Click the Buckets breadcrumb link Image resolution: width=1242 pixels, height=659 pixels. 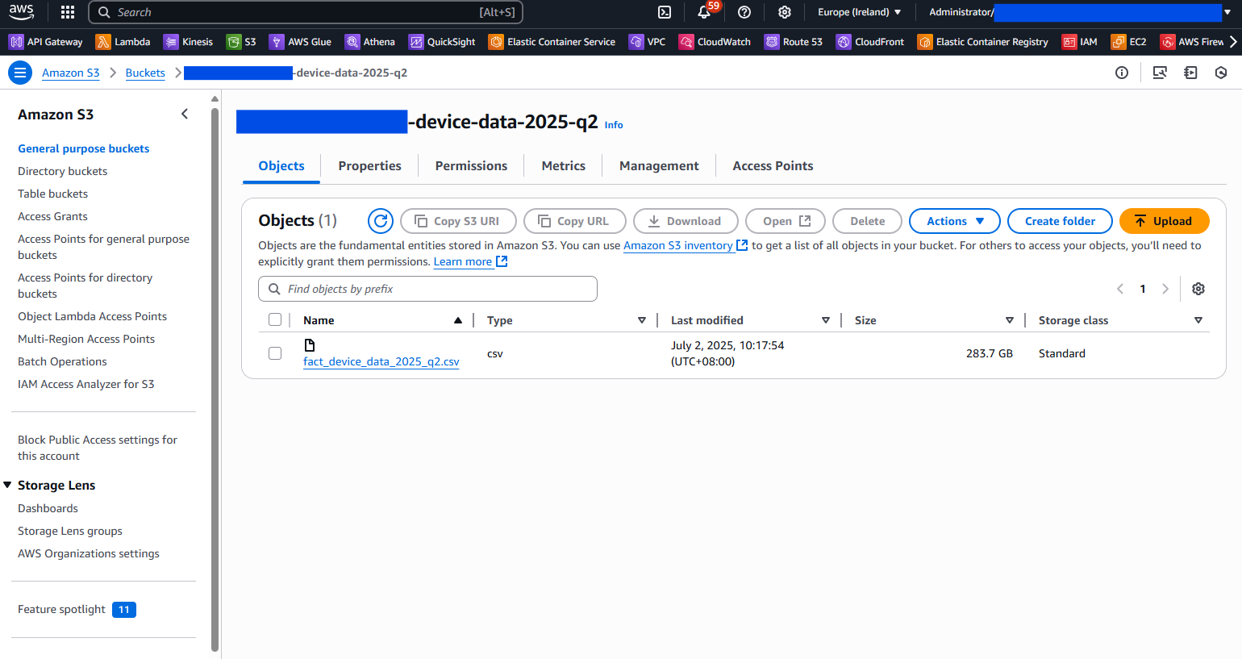[145, 73]
